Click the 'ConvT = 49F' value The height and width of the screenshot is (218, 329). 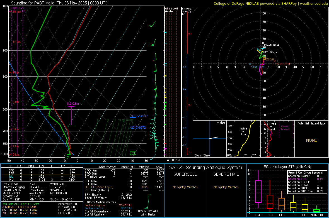[x=38, y=190]
